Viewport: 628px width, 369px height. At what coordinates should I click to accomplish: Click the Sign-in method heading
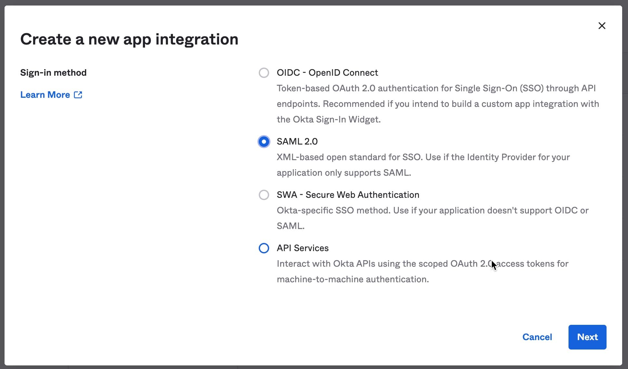pyautogui.click(x=53, y=72)
